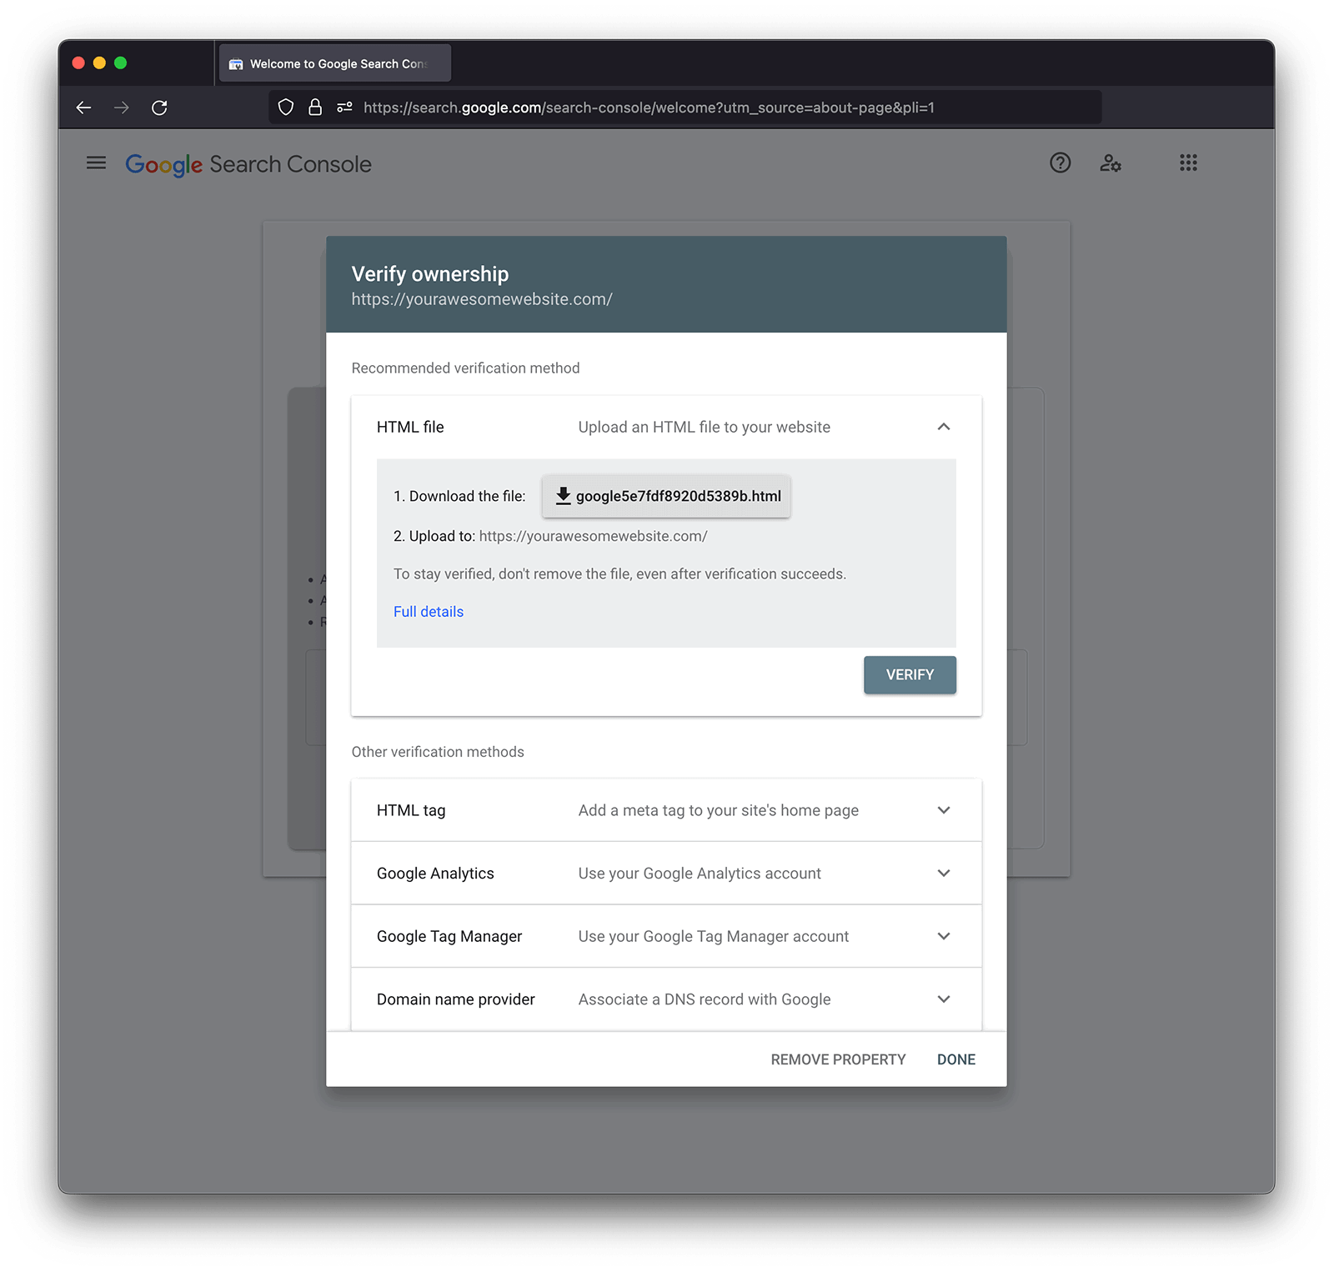Expand the Google Analytics verification method
The width and height of the screenshot is (1334, 1272).
[x=944, y=874]
